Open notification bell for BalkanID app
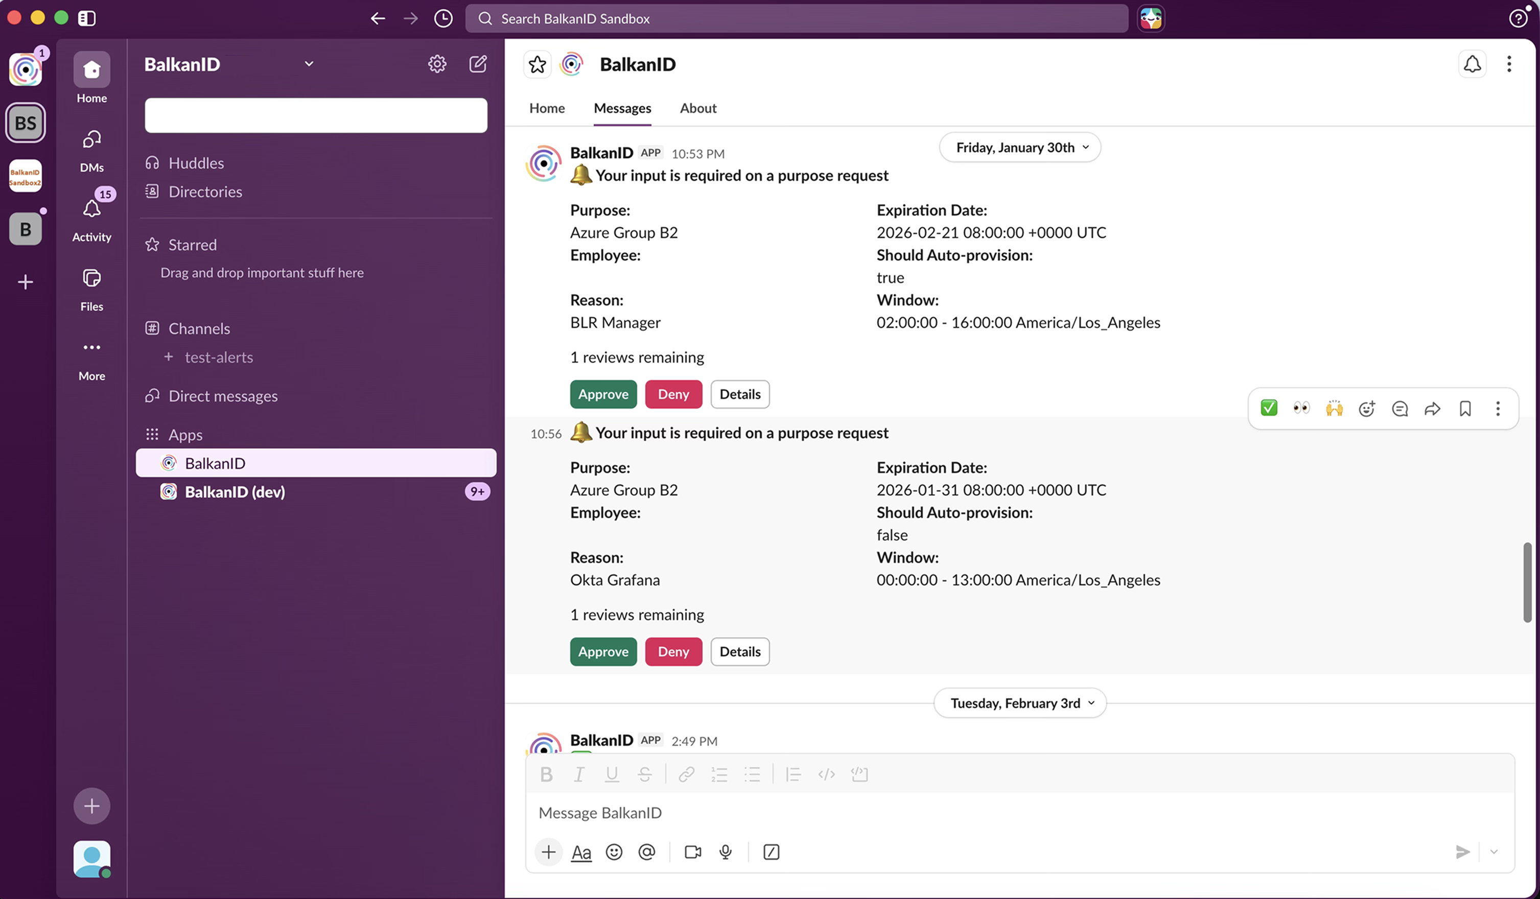Image resolution: width=1540 pixels, height=899 pixels. coord(1472,64)
